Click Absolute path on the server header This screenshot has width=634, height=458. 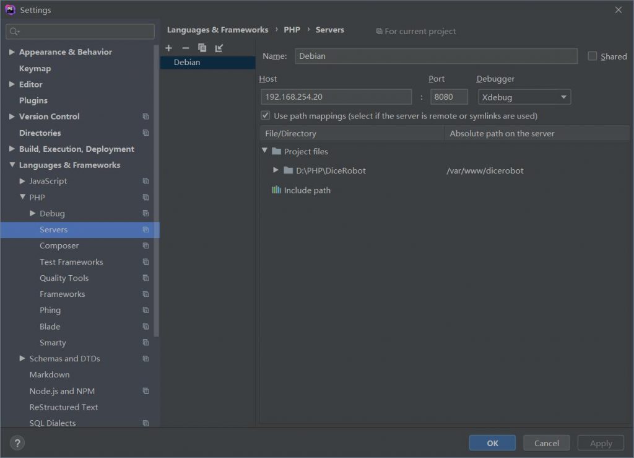(537, 133)
